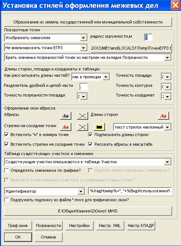Open the Граф.окна settings page
The height and width of the screenshot is (246, 181).
click(x=18, y=225)
